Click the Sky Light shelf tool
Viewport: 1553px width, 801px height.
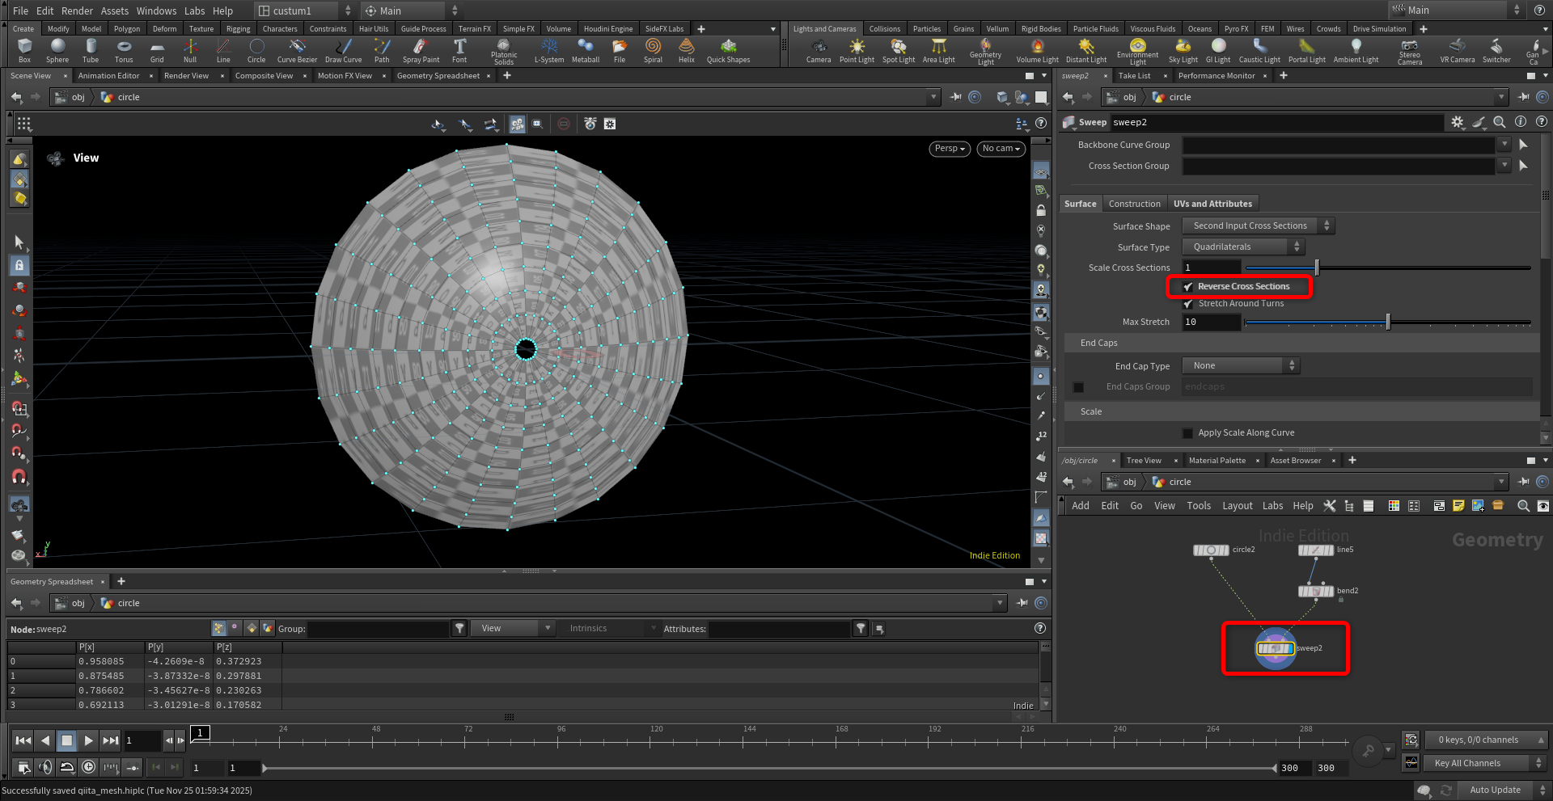1183,50
